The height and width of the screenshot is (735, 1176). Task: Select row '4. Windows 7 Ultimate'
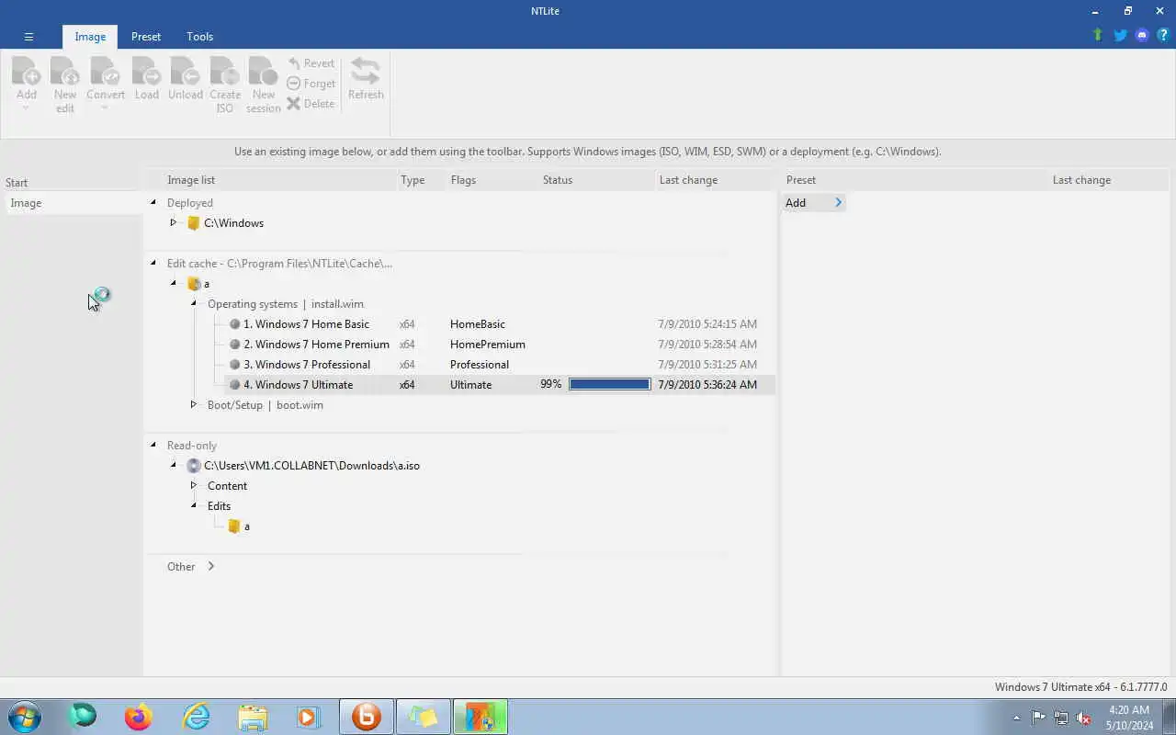tap(499, 385)
